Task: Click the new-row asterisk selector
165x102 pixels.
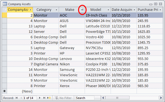Action: pyautogui.click(x=4, y=91)
